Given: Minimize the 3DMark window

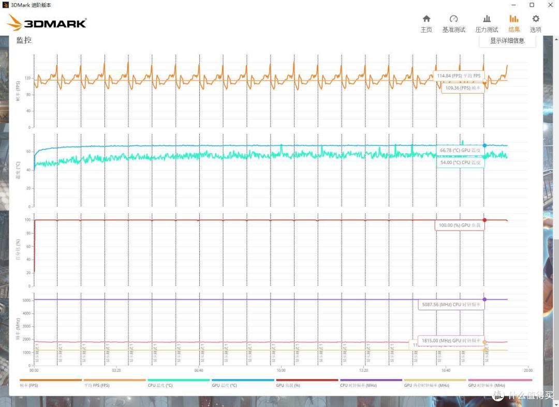Looking at the screenshot, I should coord(514,5).
